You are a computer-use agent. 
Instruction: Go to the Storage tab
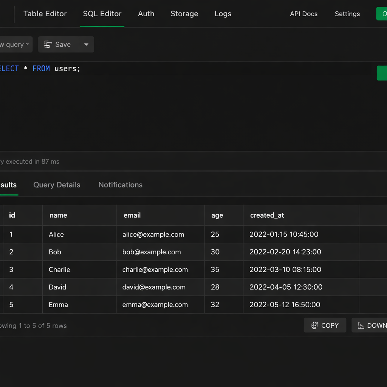[184, 14]
